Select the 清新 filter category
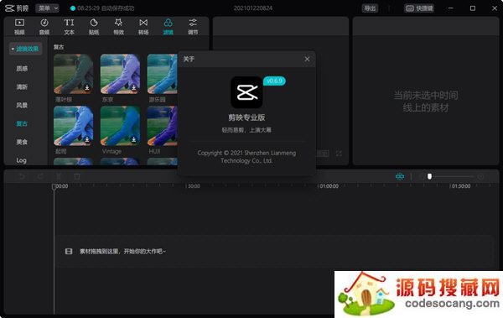The image size is (503, 318). click(x=22, y=86)
